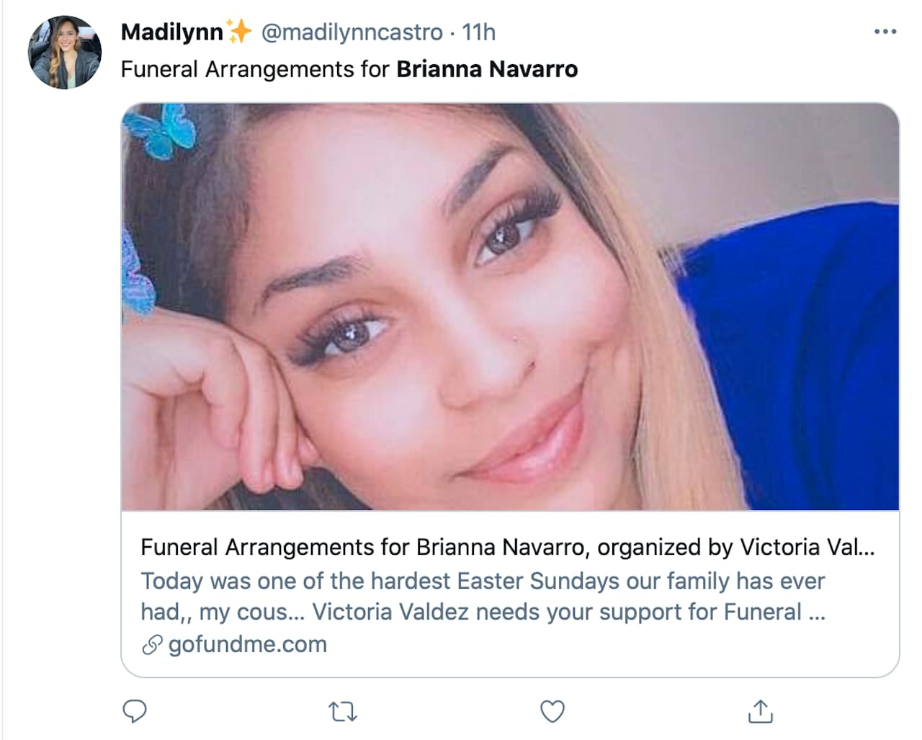The height and width of the screenshot is (740, 922).
Task: Click the chain link icon beside gofundme.com
Action: 151,645
